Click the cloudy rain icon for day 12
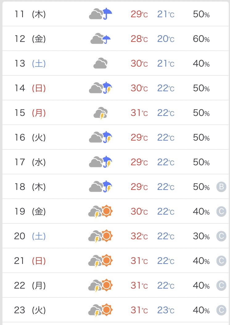 pos(101,39)
